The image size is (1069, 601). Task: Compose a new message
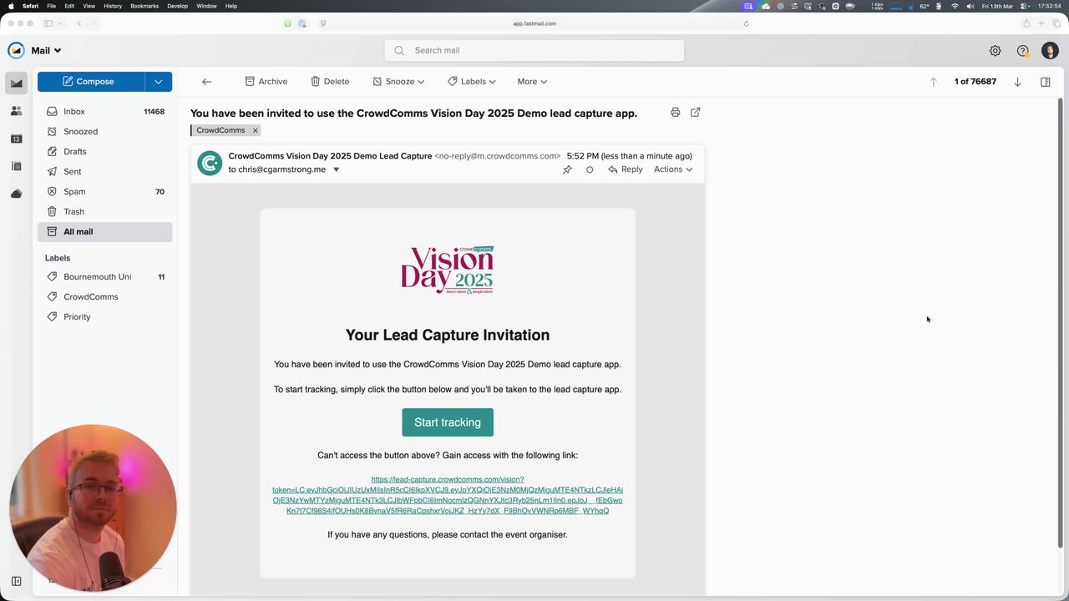pyautogui.click(x=90, y=82)
